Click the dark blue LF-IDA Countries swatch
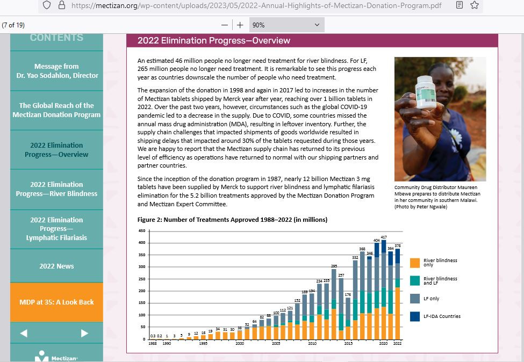The width and height of the screenshot is (524, 362). click(x=415, y=316)
